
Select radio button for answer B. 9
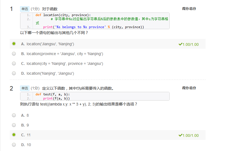coord(14,125)
